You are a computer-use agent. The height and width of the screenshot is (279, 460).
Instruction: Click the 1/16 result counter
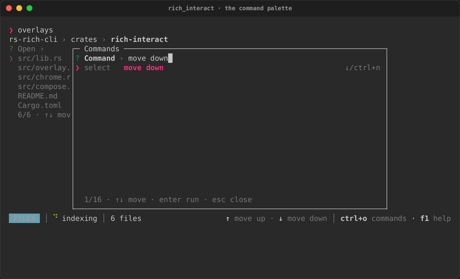click(93, 200)
